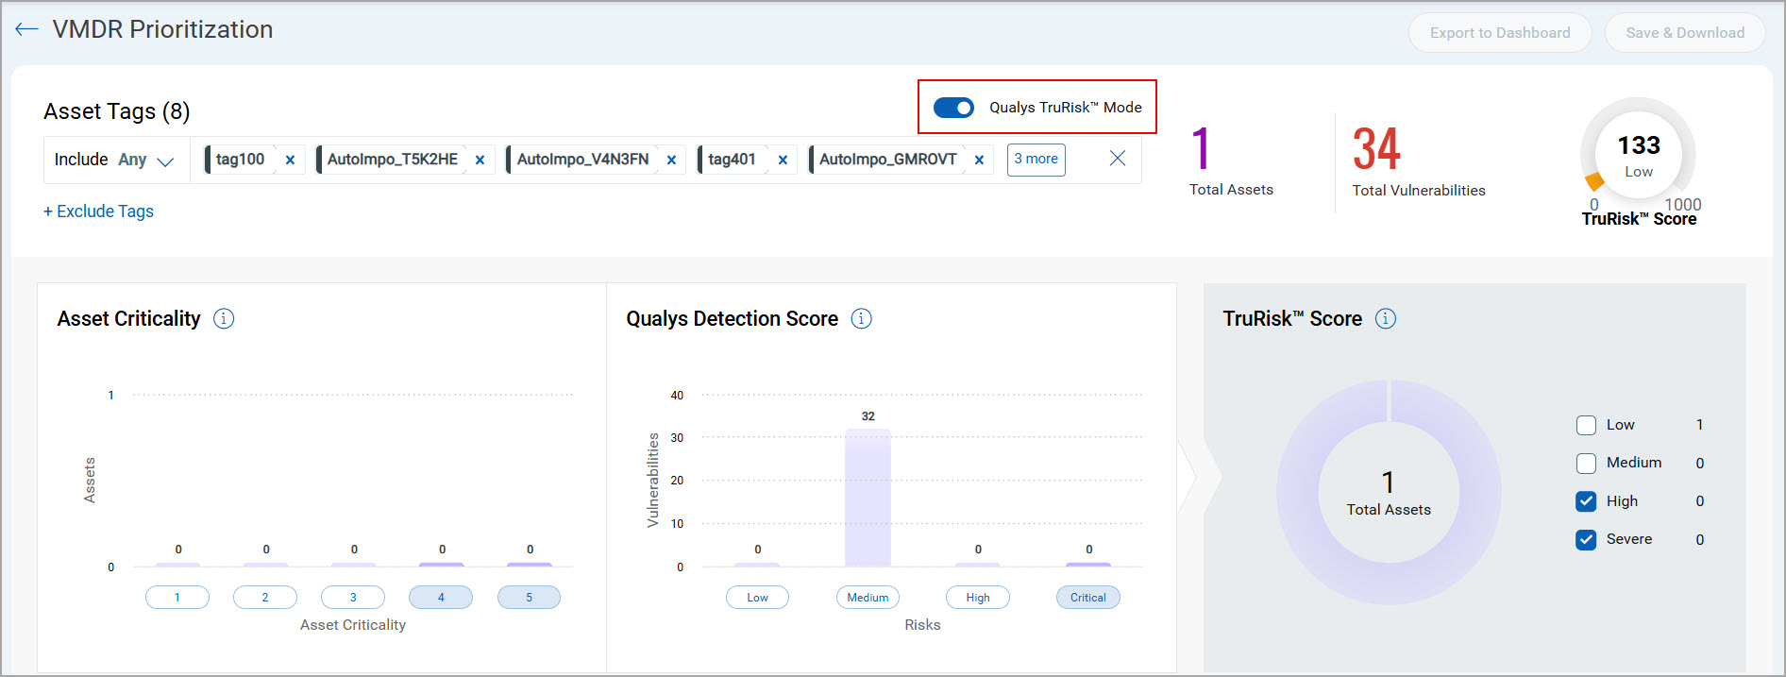The width and height of the screenshot is (1786, 677).
Task: Select the Critical risk filter pill
Action: [1087, 598]
